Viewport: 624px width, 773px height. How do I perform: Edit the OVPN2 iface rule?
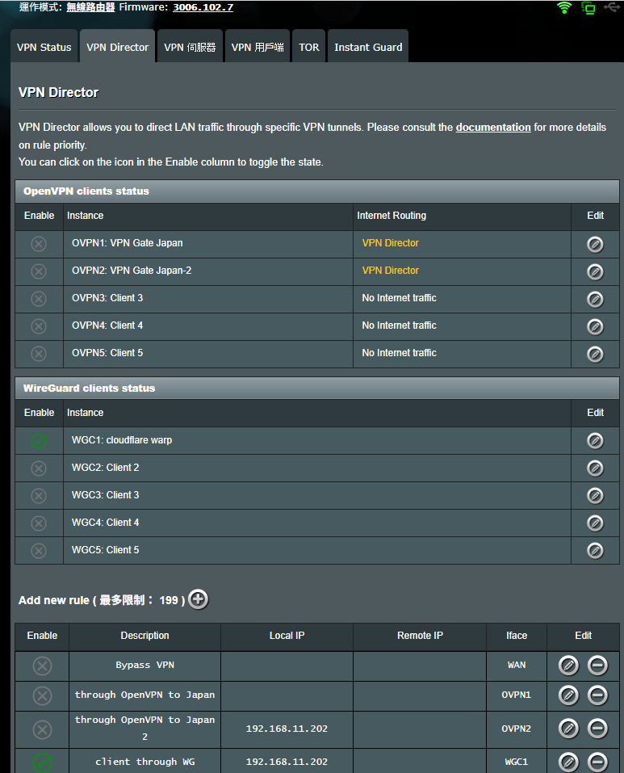pos(568,729)
